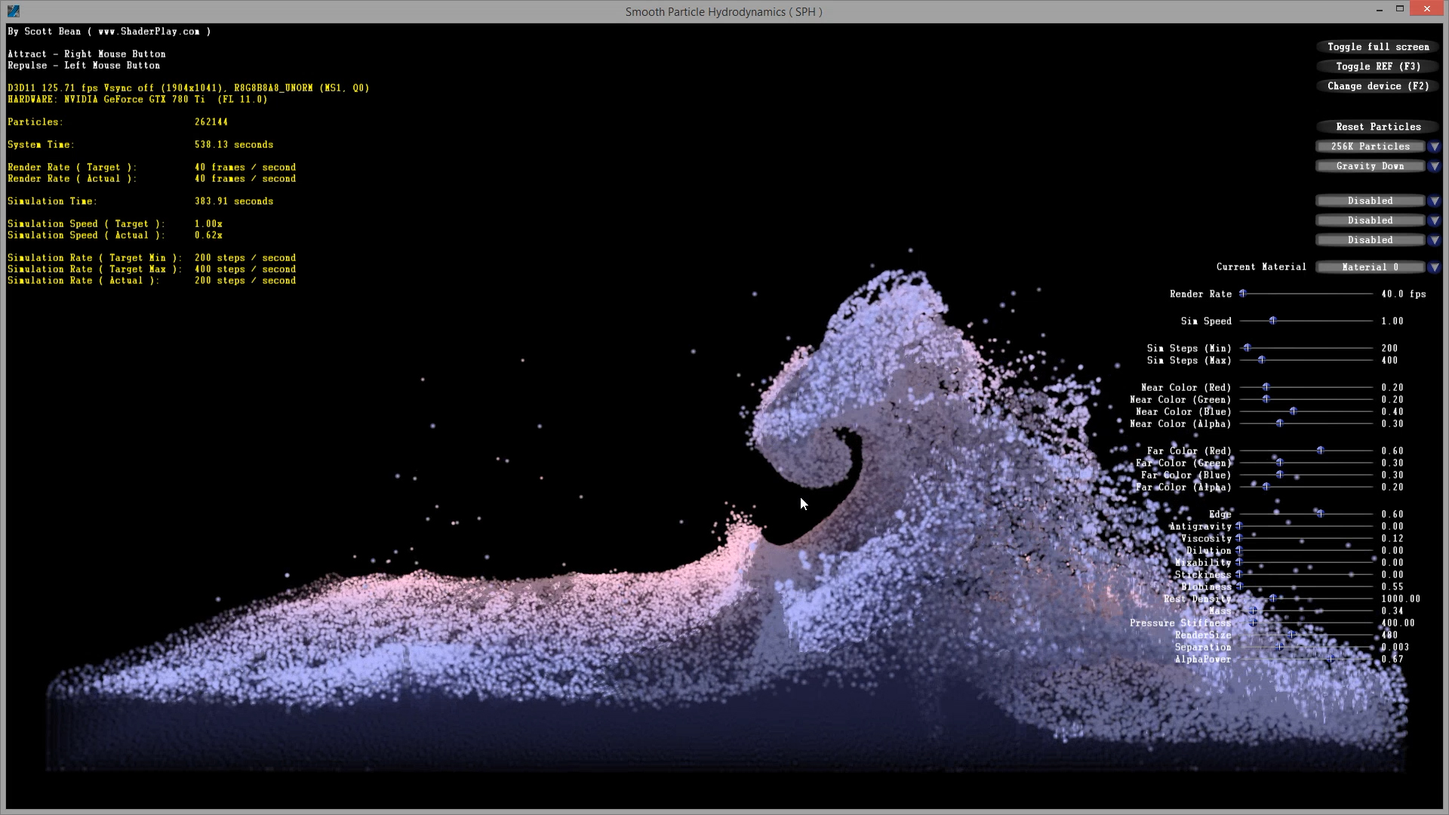Click the second Disabled effect toggle

click(x=1371, y=220)
